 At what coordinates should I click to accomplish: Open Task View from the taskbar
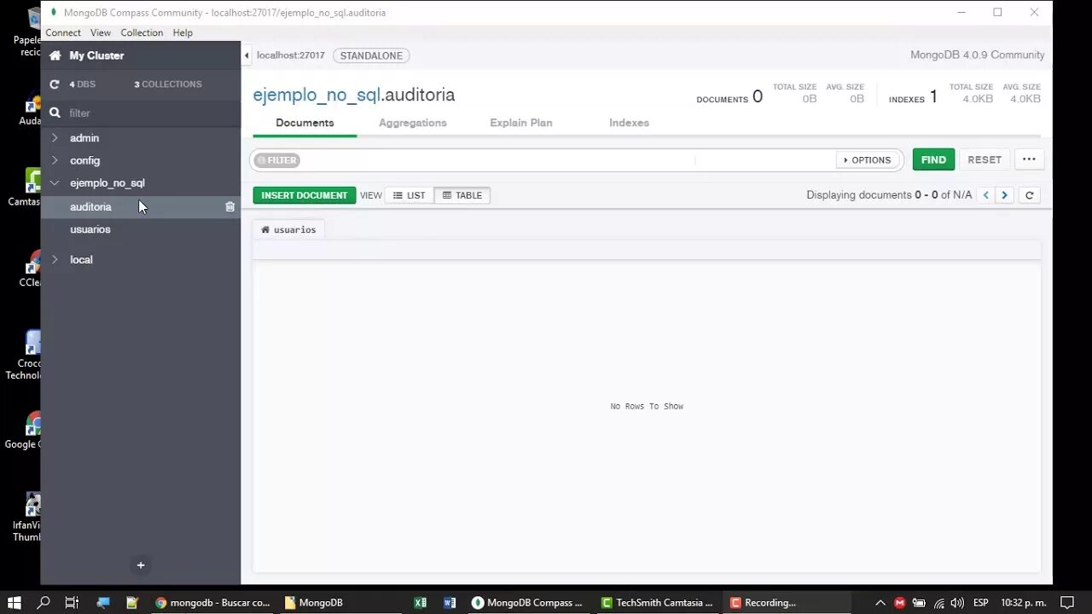(x=72, y=602)
